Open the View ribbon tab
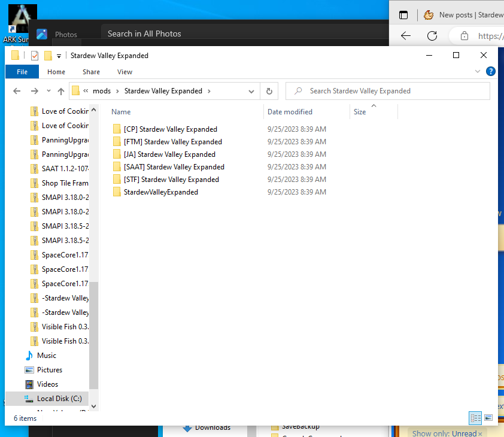Screen dimensions: 504x437 pyautogui.click(x=125, y=72)
